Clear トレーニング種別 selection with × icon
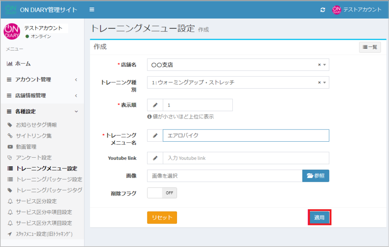The width and height of the screenshot is (389, 247). (x=319, y=83)
